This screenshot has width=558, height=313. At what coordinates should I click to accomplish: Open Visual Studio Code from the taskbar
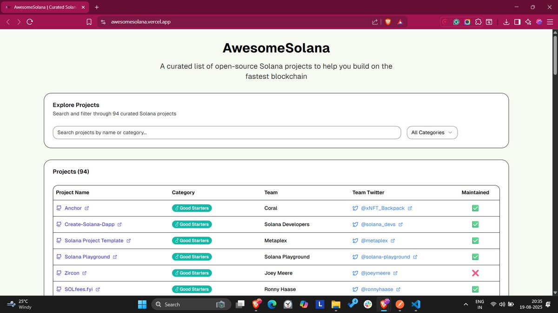(x=416, y=304)
